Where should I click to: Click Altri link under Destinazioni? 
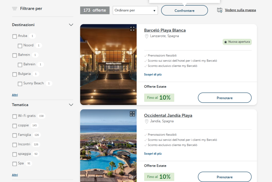tap(15, 95)
